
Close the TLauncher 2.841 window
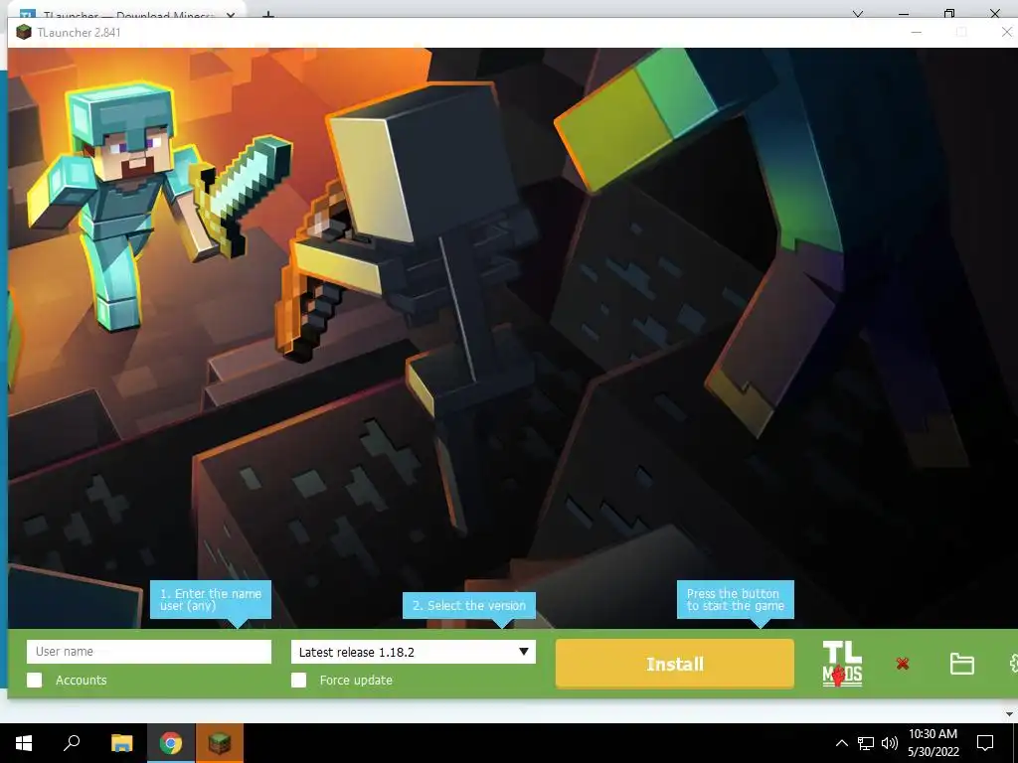coord(1006,32)
